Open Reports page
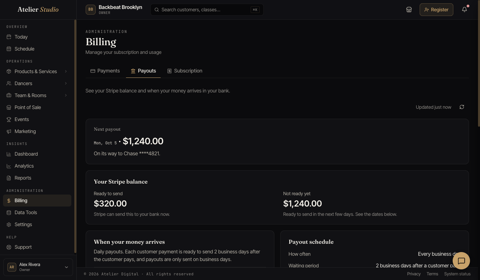 pyautogui.click(x=37, y=178)
